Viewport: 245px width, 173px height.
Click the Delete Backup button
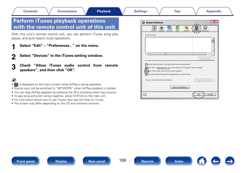[206, 58]
